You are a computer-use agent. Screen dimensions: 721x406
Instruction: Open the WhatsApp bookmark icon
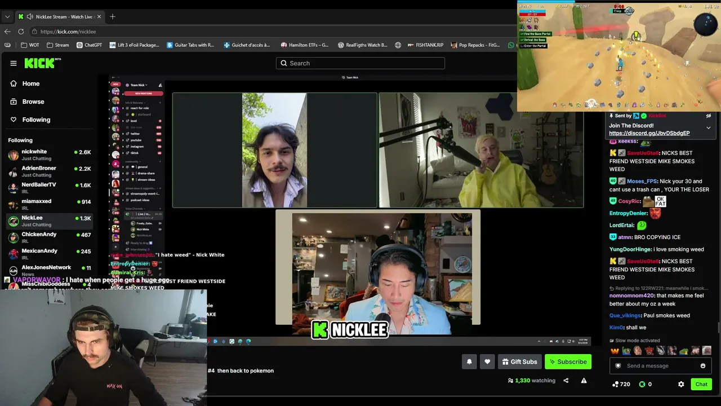[511, 45]
